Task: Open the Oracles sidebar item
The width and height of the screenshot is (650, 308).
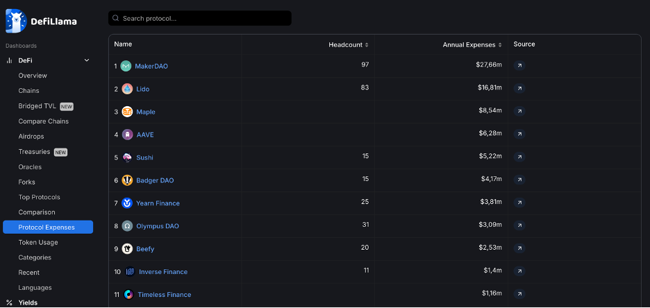Action: (x=30, y=166)
